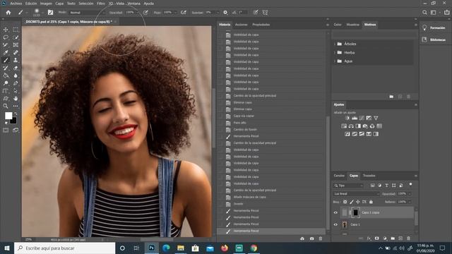Click the foreground color swatch
The width and height of the screenshot is (452, 254).
tap(8, 116)
